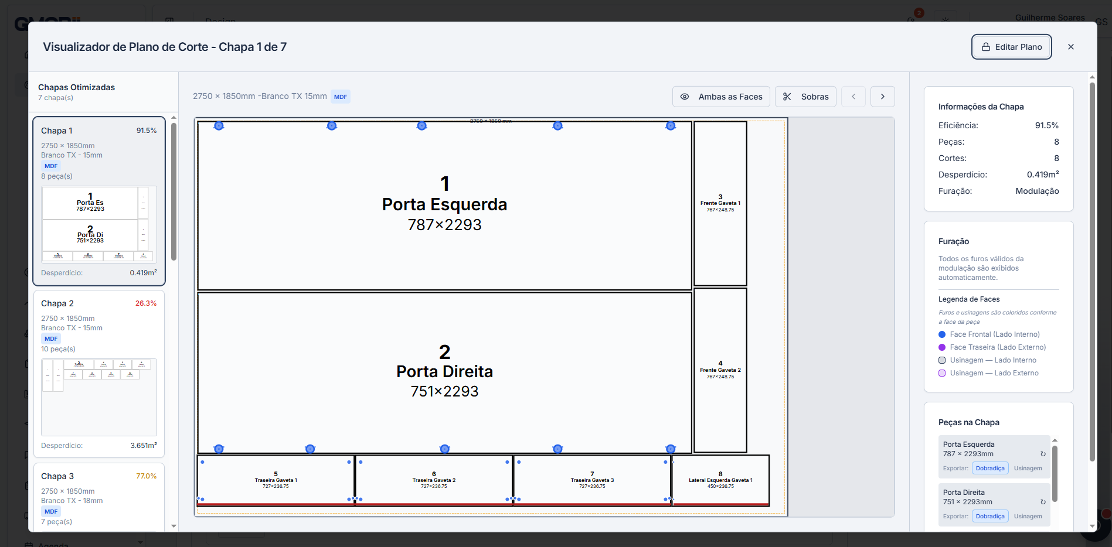Click the Usinagem Lado Interno legend swatch
Viewport: 1112px width, 547px height.
tap(942, 360)
